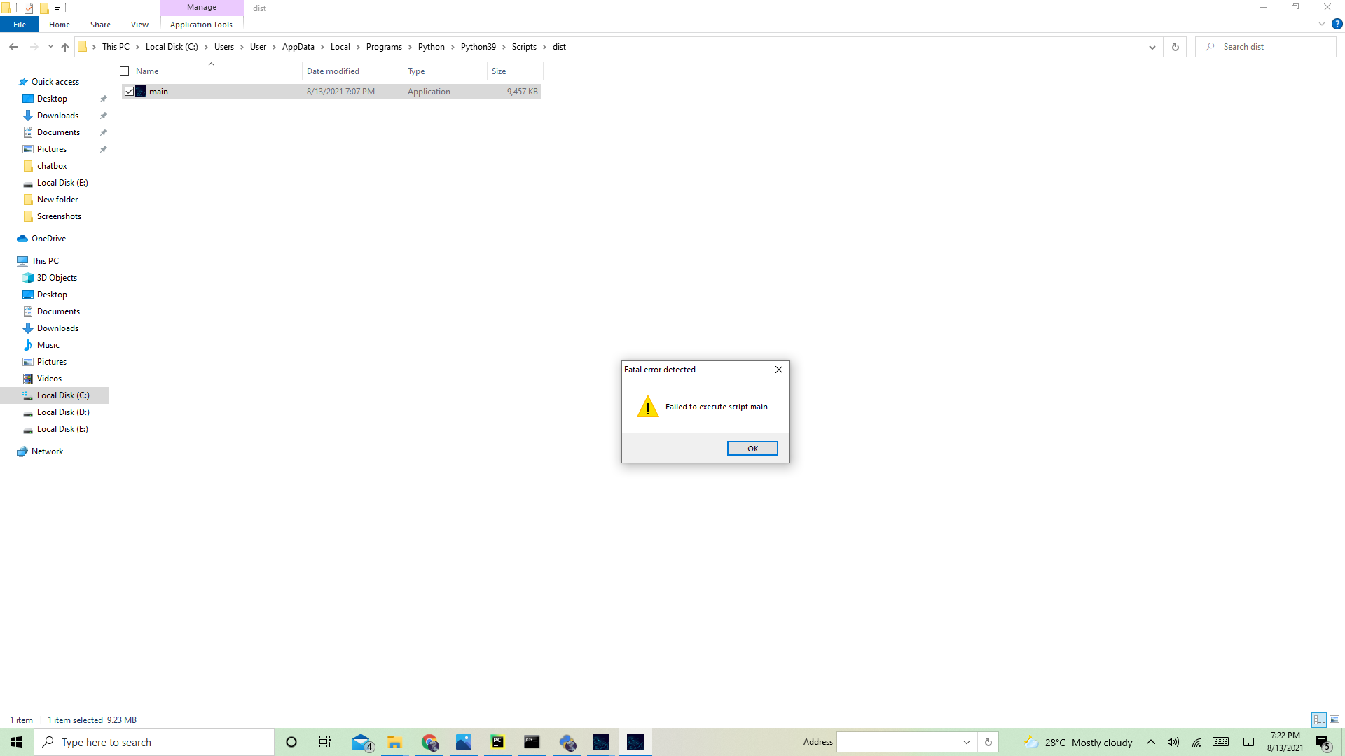The image size is (1345, 756).
Task: Click the refresh button beside address bar
Action: [x=1175, y=47]
